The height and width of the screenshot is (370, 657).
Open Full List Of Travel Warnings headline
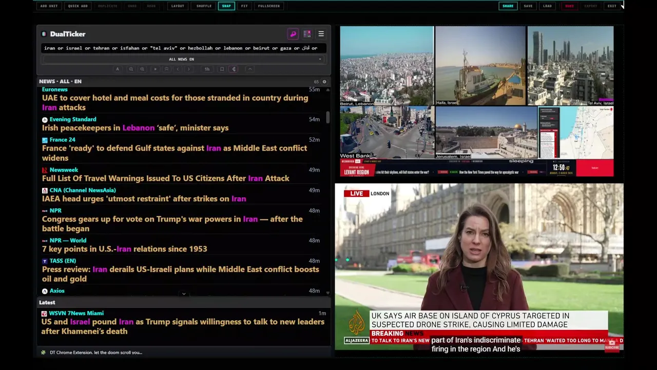click(166, 178)
